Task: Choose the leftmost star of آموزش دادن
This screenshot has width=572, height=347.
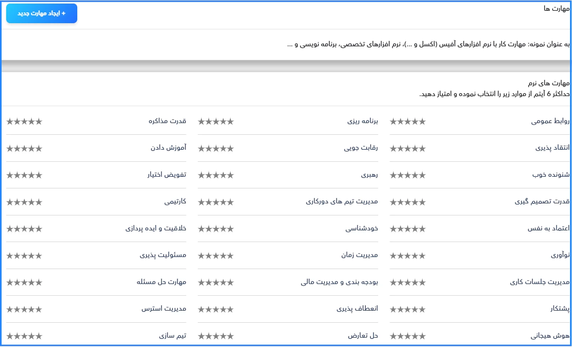Action: (x=10, y=149)
